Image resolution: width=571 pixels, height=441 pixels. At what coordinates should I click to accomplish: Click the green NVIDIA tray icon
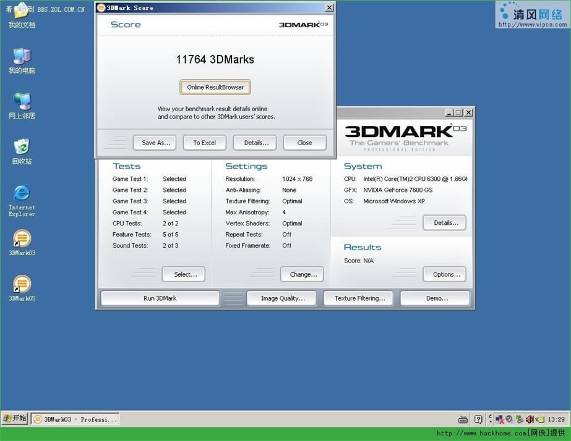pos(539,419)
